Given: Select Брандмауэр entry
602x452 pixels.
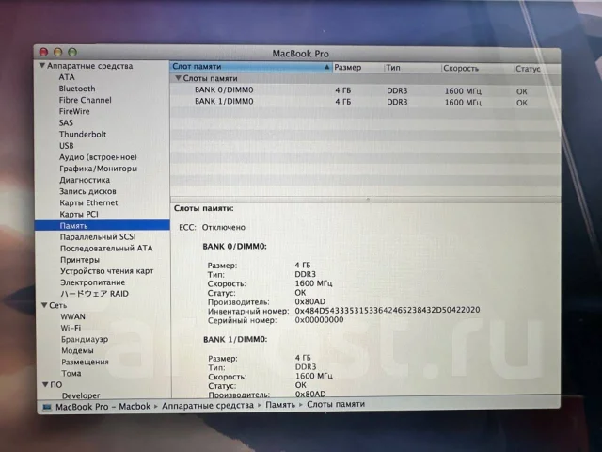Looking at the screenshot, I should click(85, 339).
